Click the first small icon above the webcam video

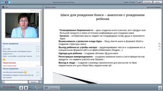[x=31, y=11]
